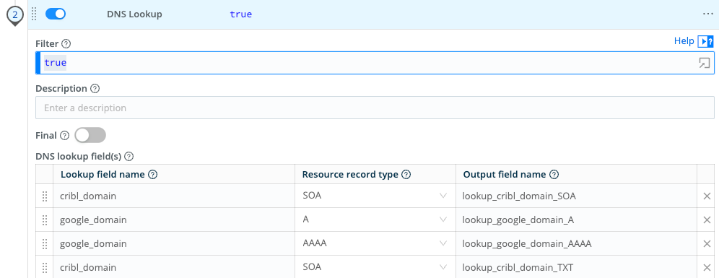Click the Help panel arrow icon
The height and width of the screenshot is (278, 719).
(x=705, y=42)
